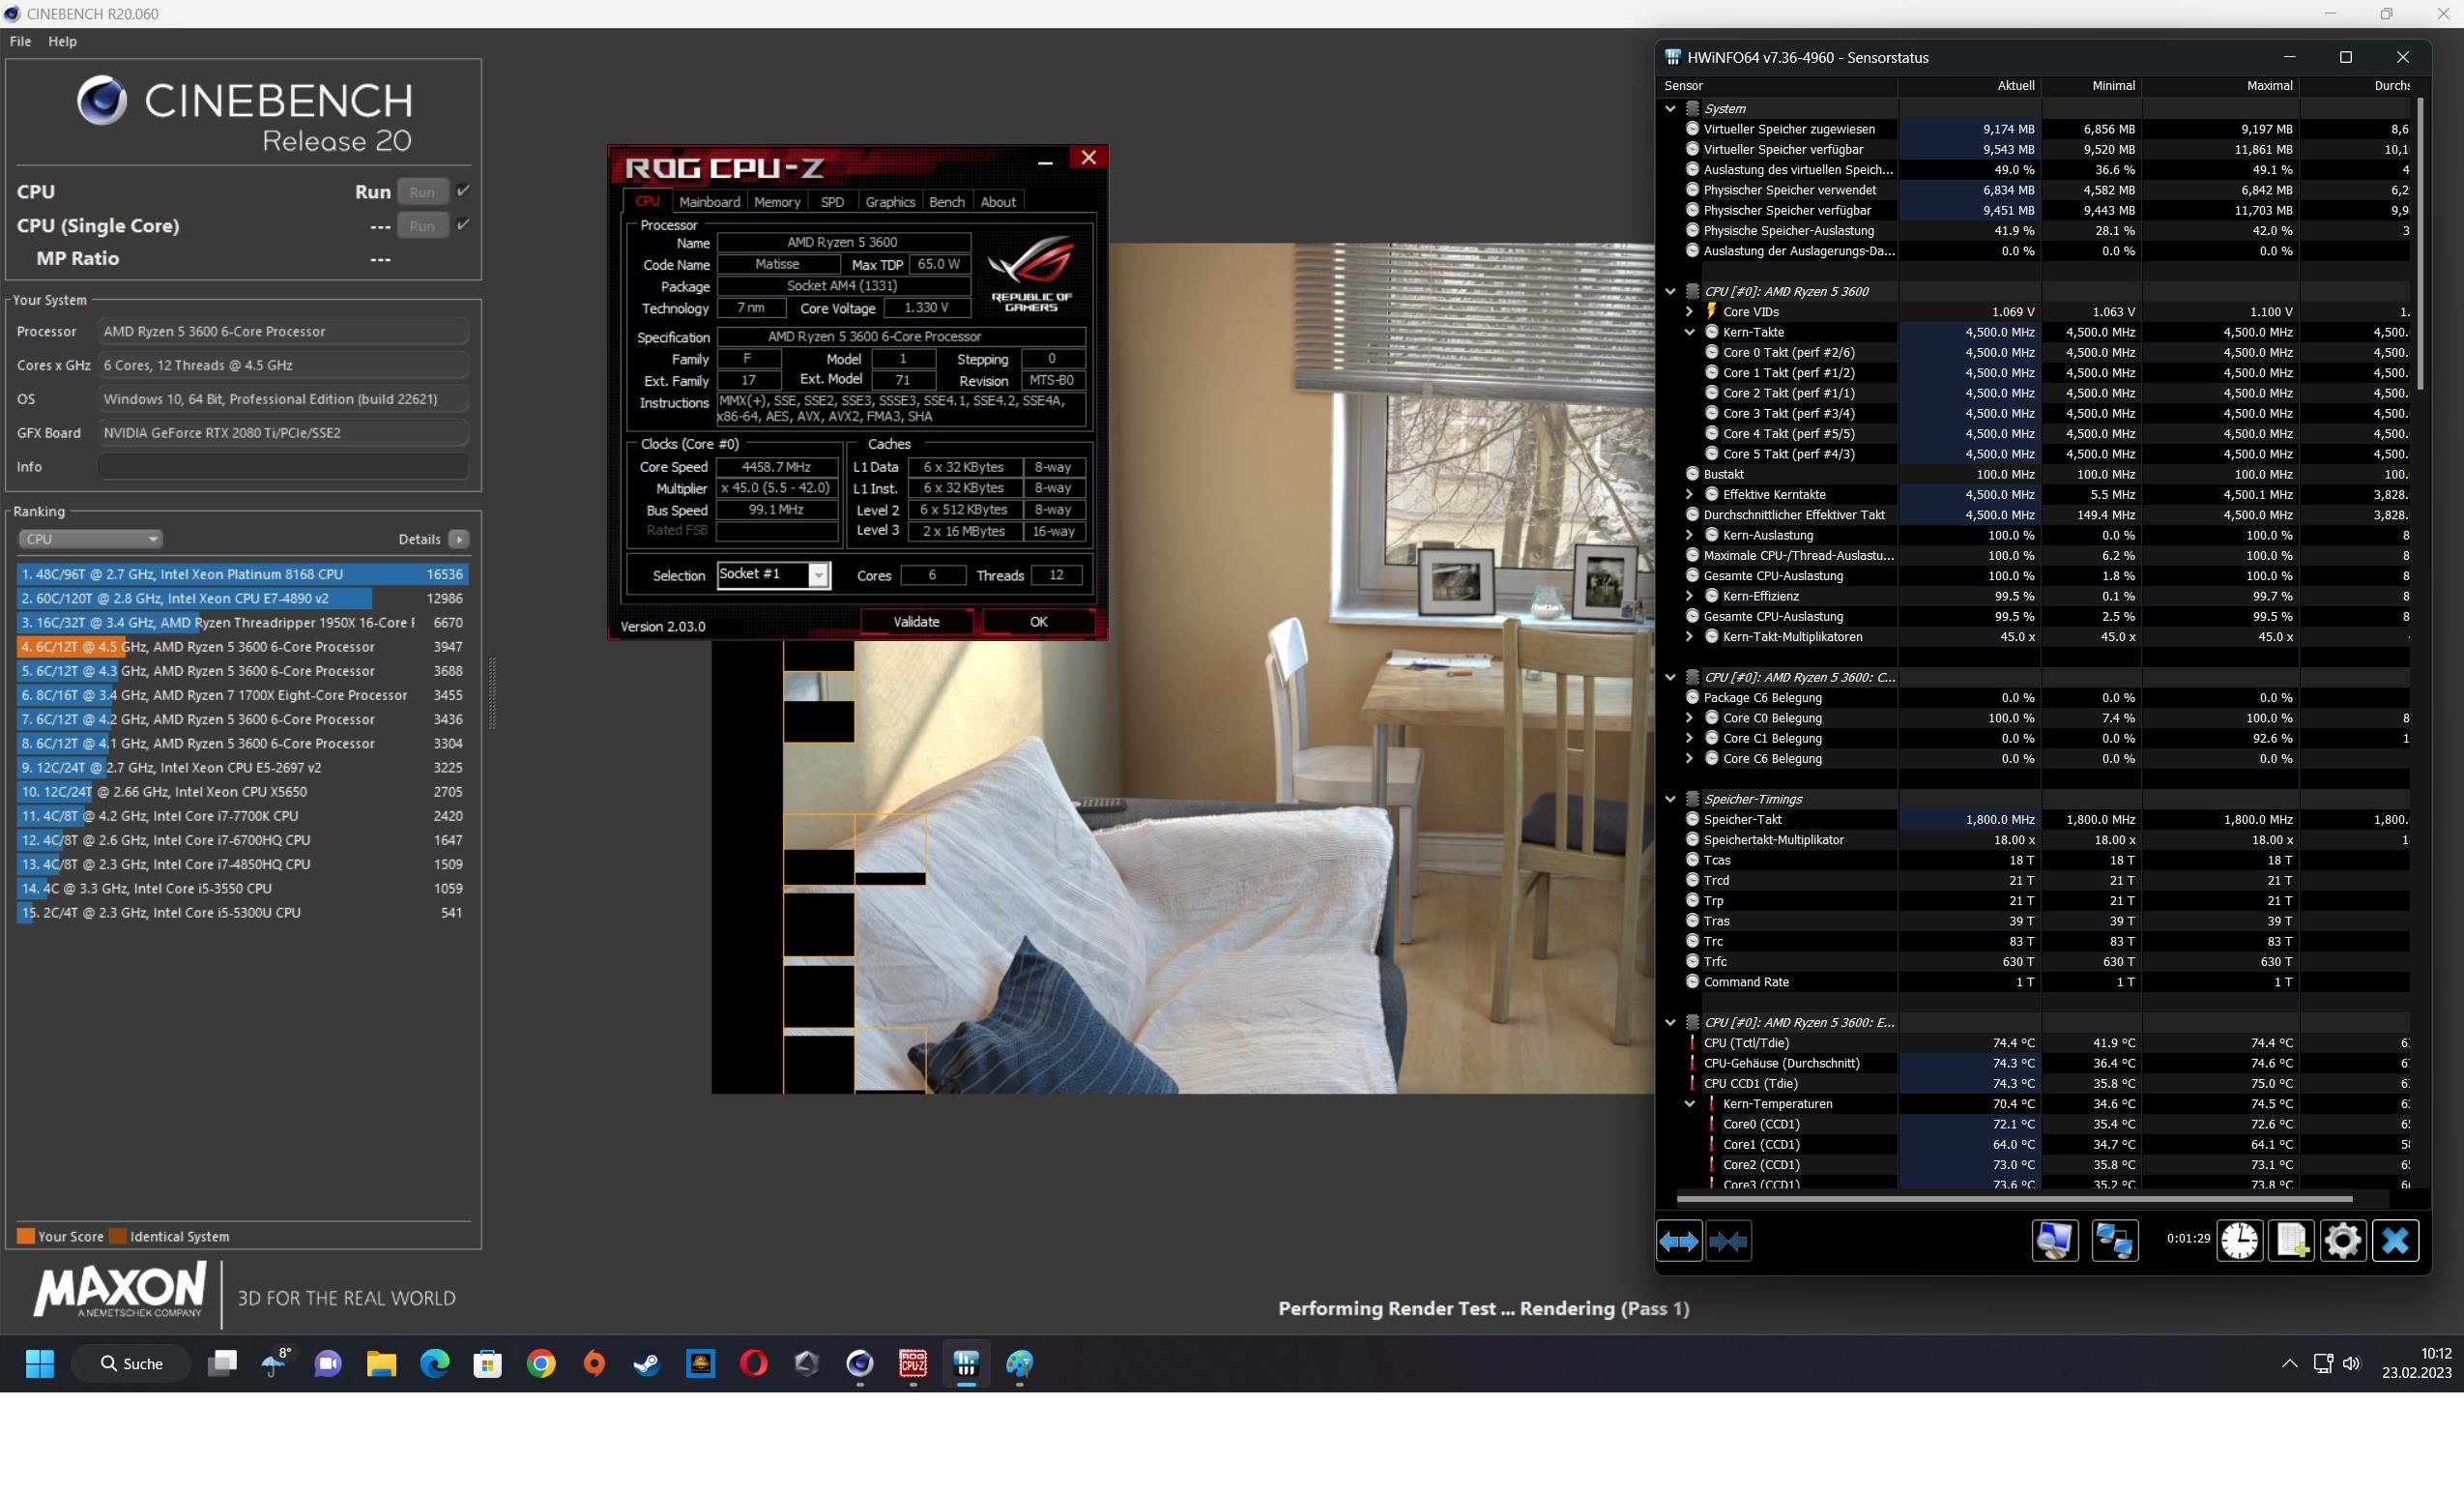Start logging with sheet-plus icon

click(2290, 1241)
